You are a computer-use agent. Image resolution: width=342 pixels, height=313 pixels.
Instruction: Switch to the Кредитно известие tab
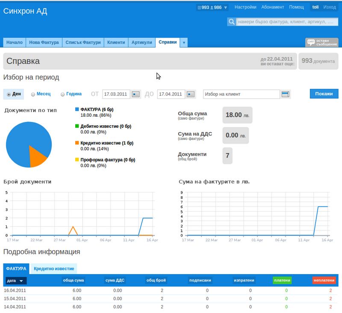click(54, 269)
